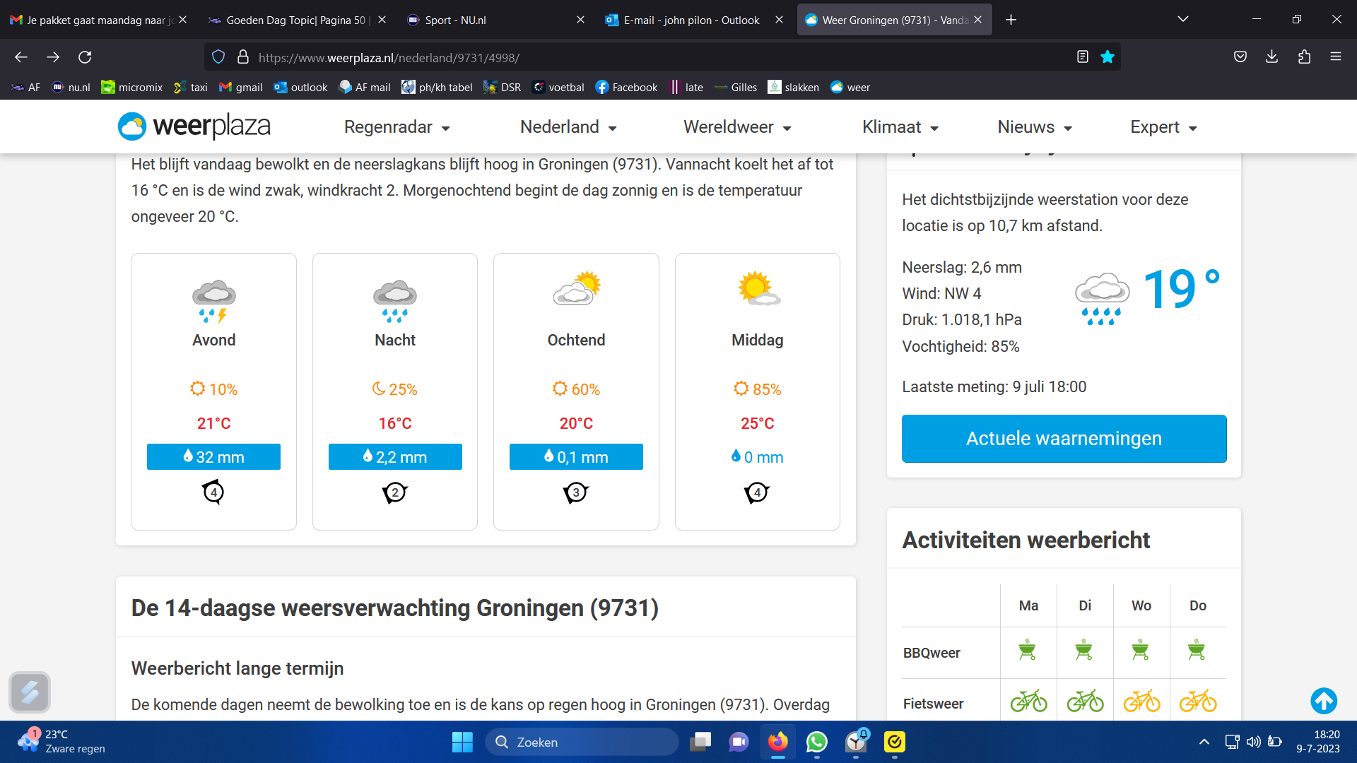Open the Firefox downloads icon
1357x763 pixels.
tap(1271, 57)
